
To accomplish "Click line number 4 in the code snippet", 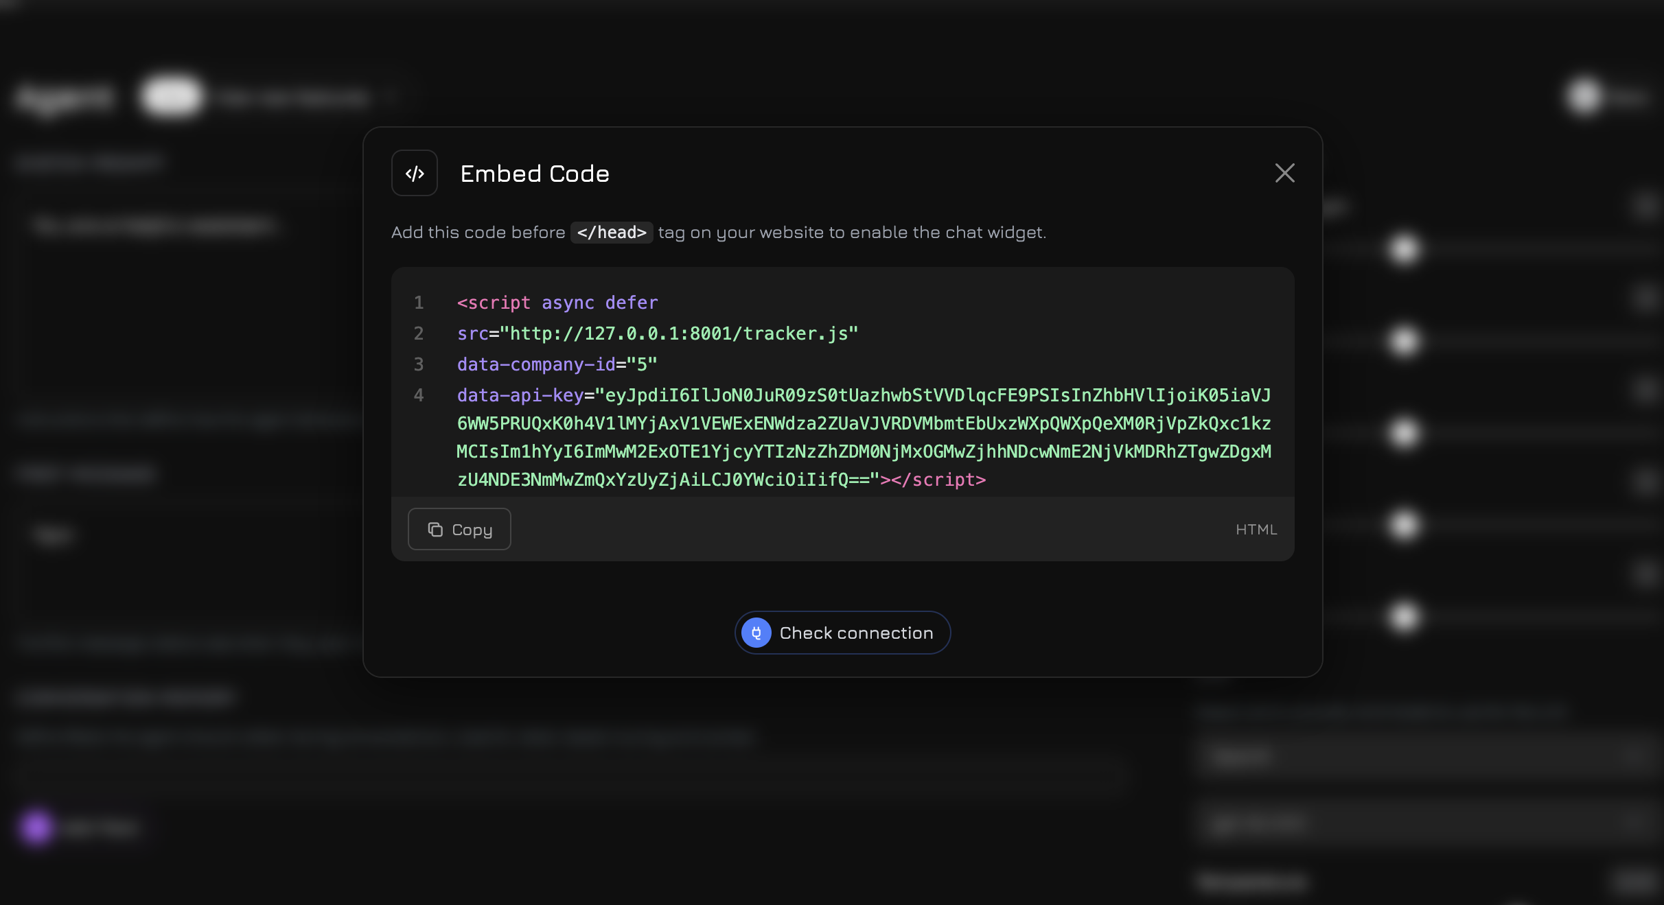I will pos(419,395).
